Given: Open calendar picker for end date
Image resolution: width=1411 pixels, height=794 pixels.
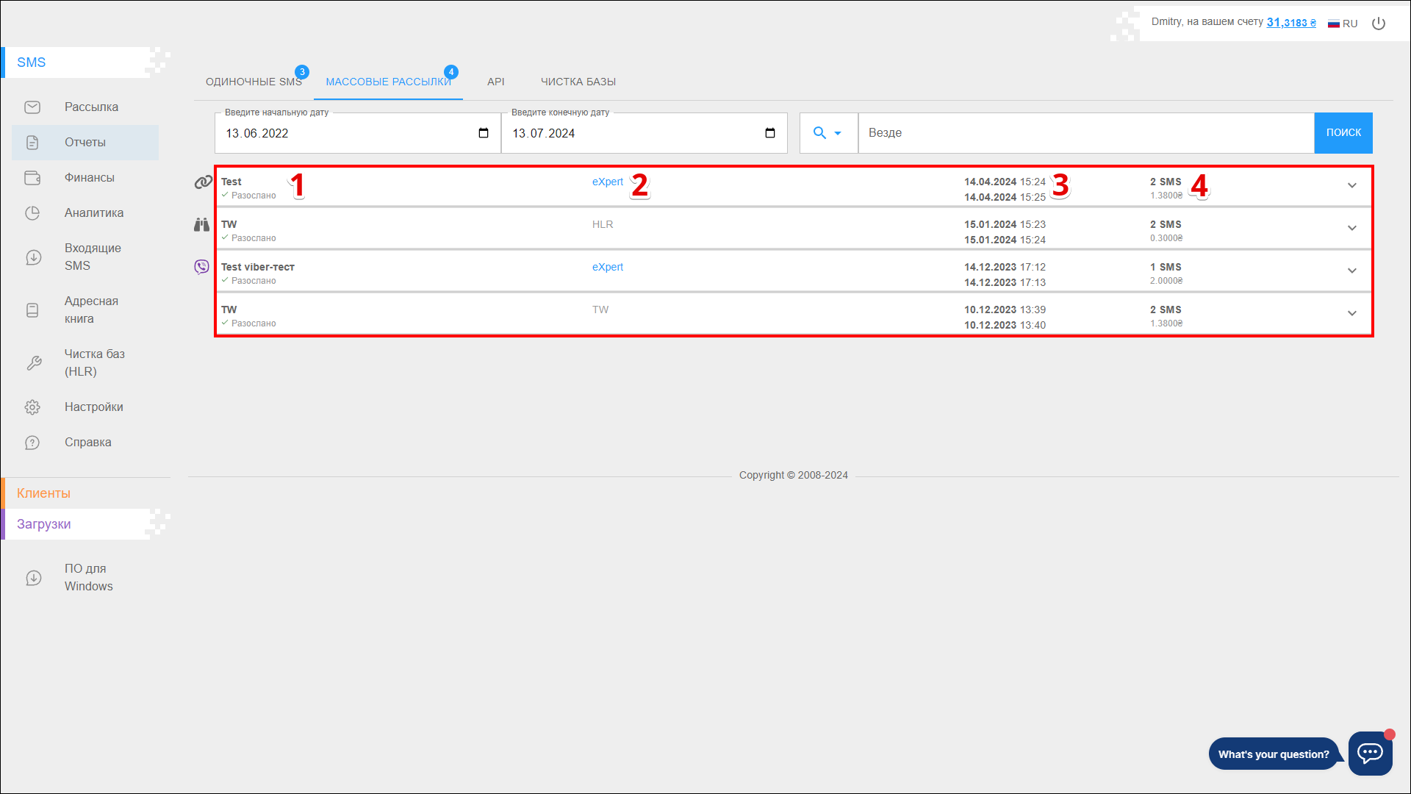Looking at the screenshot, I should pyautogui.click(x=770, y=133).
